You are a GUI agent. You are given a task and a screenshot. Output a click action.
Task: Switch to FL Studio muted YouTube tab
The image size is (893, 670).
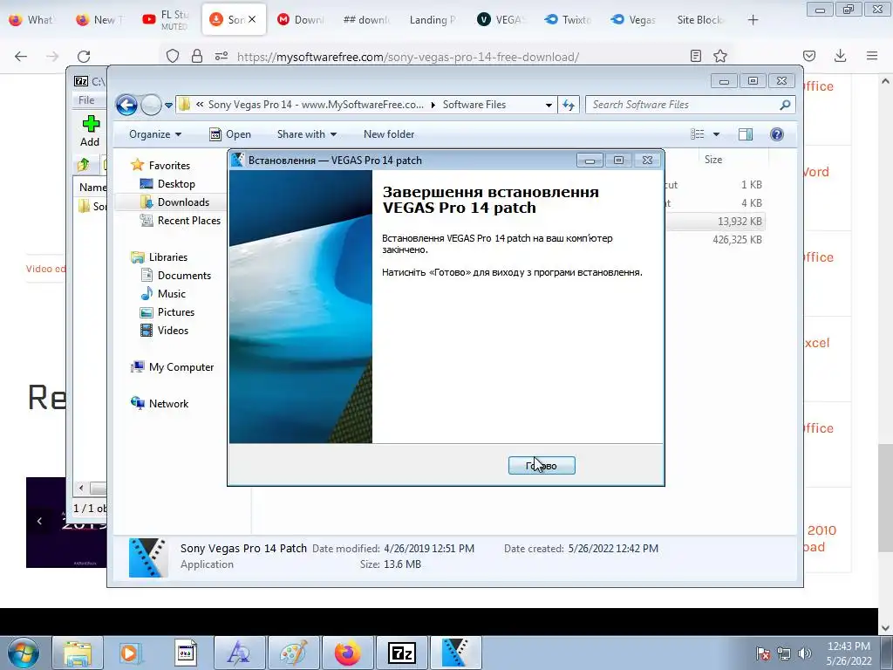pyautogui.click(x=166, y=19)
